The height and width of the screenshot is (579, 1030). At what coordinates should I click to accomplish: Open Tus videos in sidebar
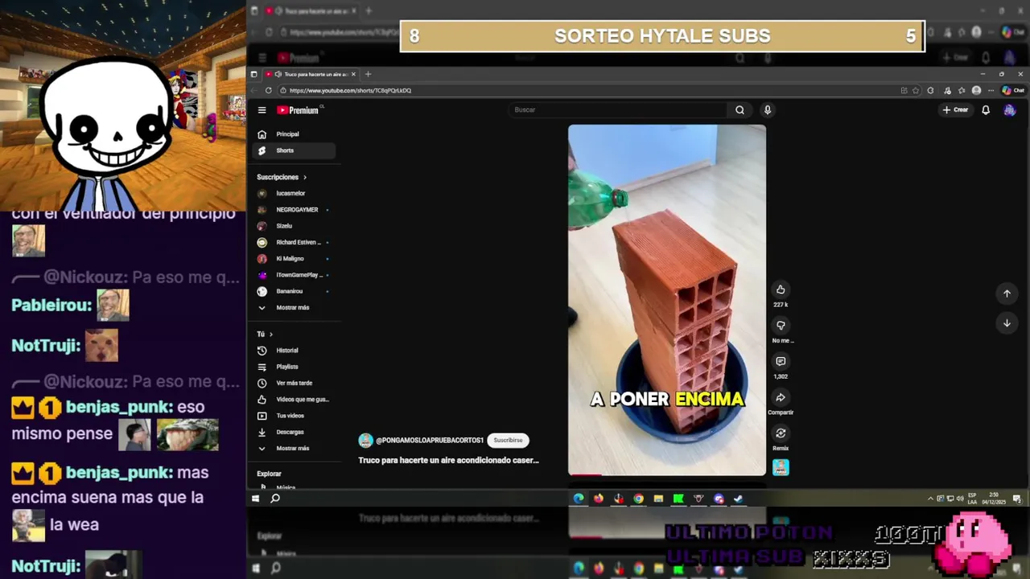coord(295,416)
